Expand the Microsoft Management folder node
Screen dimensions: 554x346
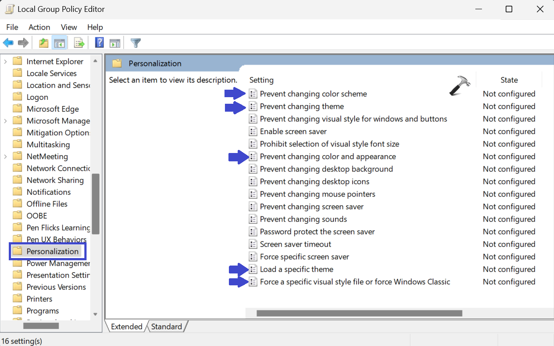click(x=5, y=121)
